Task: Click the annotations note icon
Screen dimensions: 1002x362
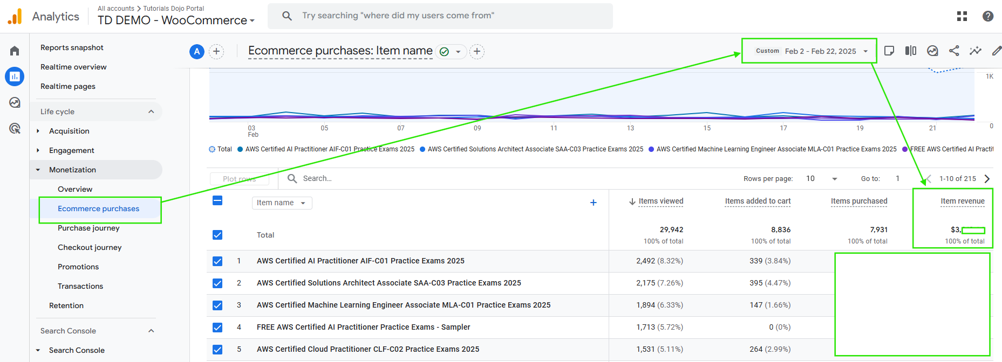Action: [889, 51]
